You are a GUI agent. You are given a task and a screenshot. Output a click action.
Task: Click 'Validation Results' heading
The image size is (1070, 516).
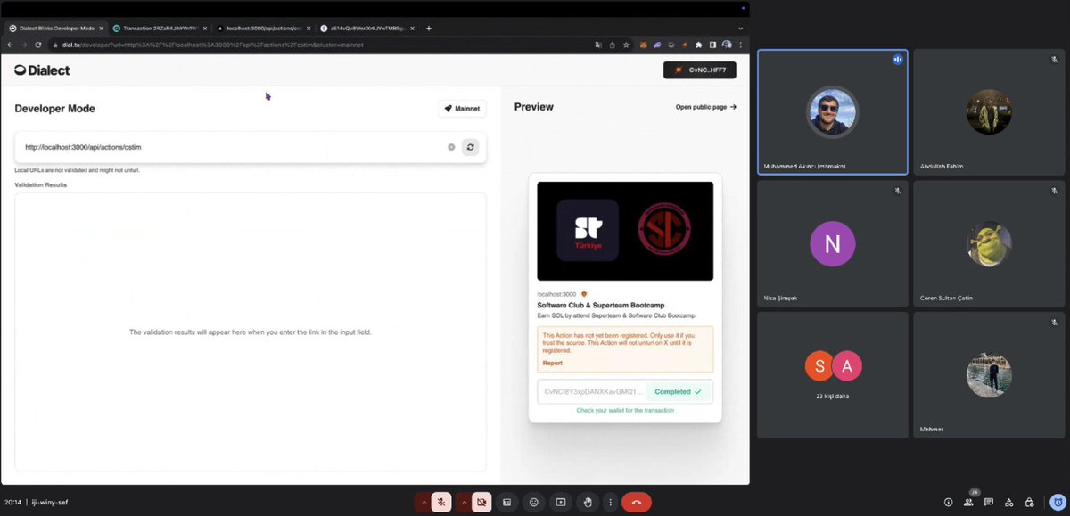tap(40, 184)
